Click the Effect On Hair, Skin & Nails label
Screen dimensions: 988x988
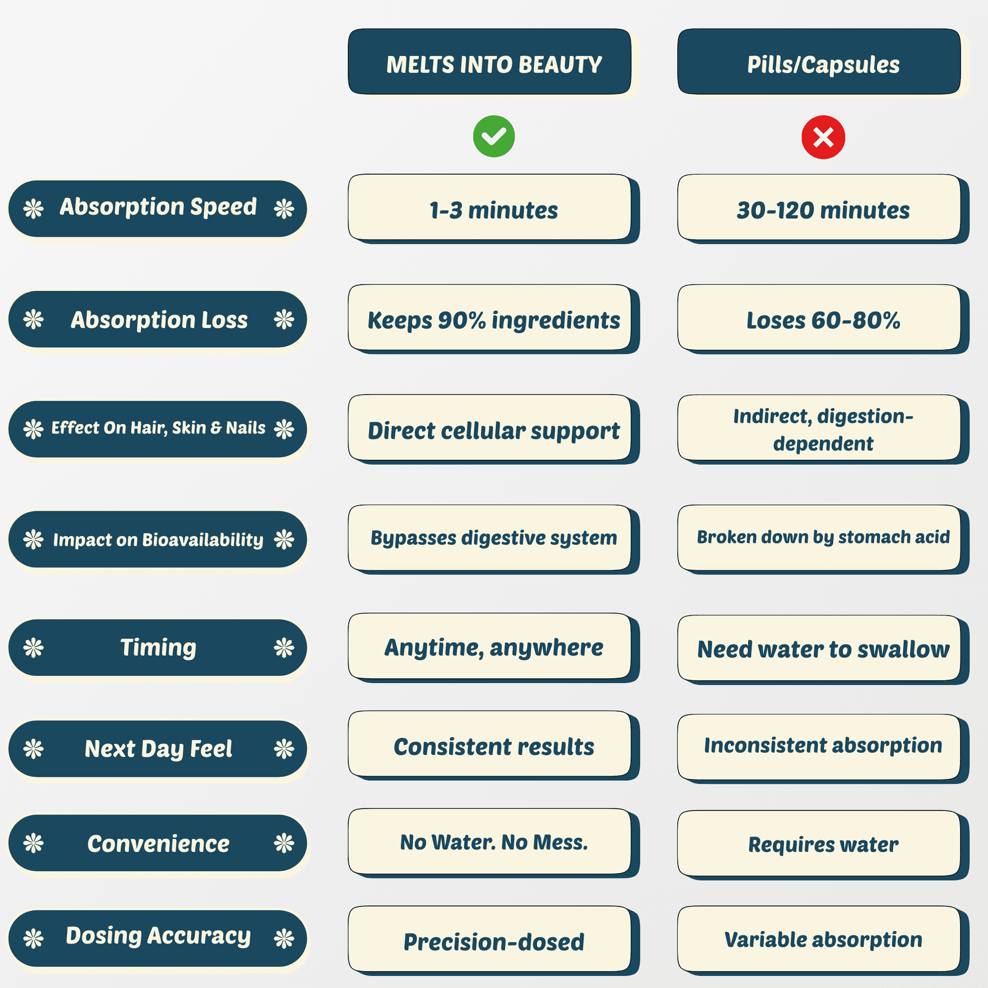tap(158, 428)
